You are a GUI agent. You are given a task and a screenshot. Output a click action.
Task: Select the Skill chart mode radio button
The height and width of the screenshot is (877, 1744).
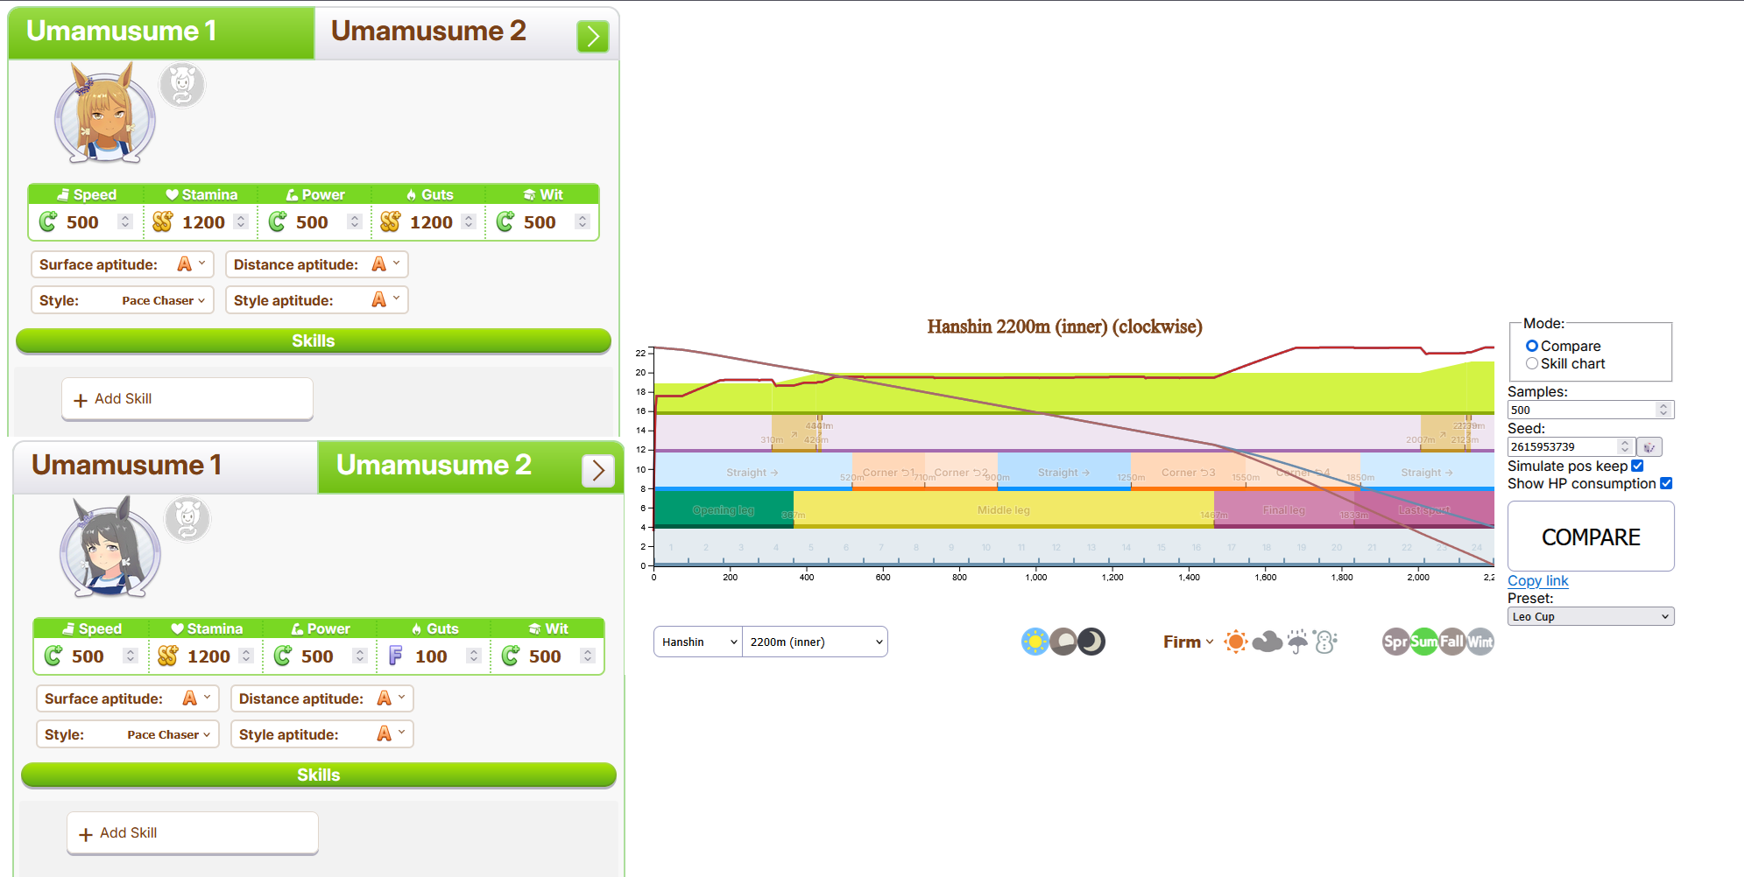pyautogui.click(x=1532, y=364)
